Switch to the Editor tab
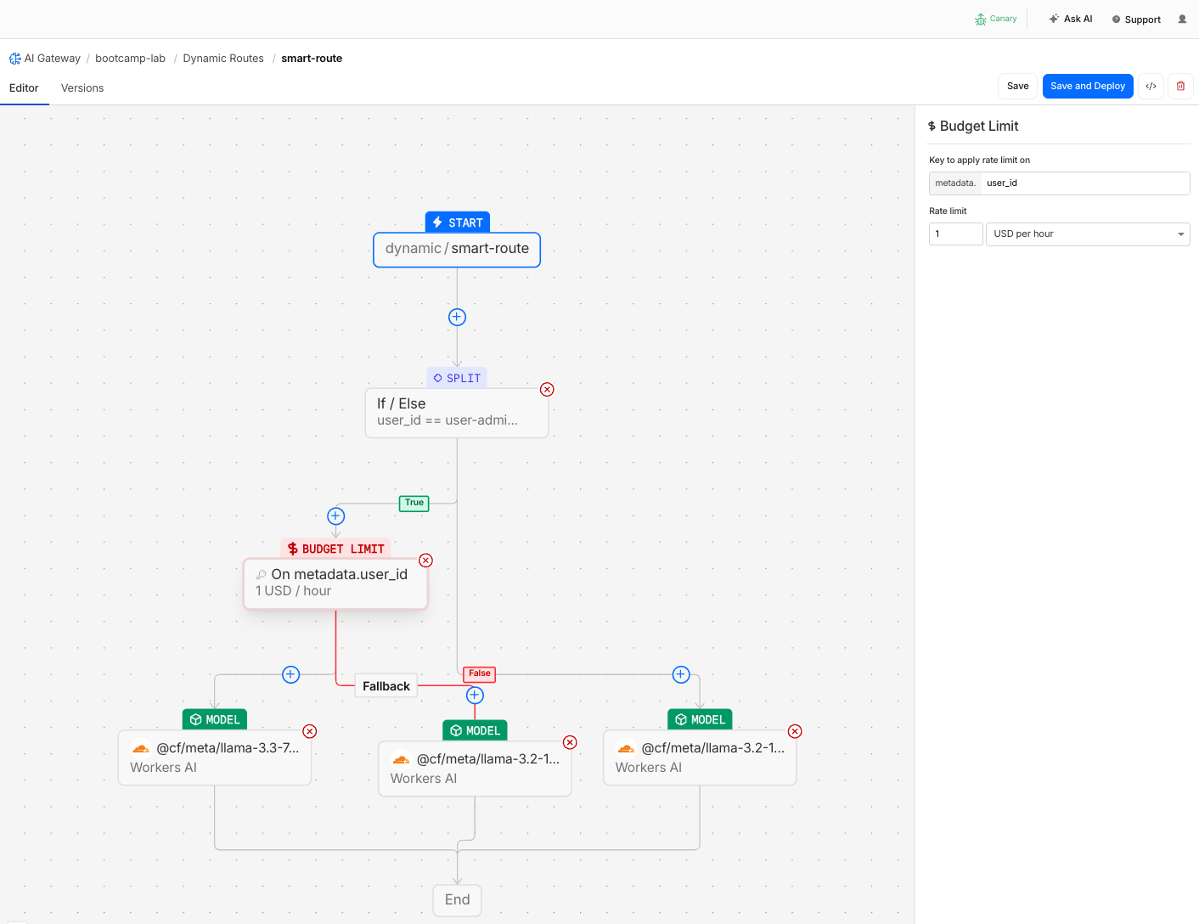The height and width of the screenshot is (924, 1199). coord(24,88)
